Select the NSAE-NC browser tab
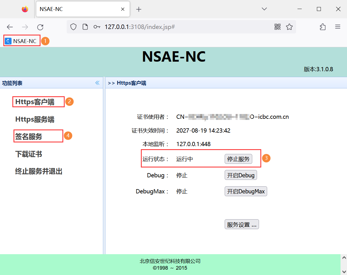This screenshot has width=347, height=275. click(83, 9)
